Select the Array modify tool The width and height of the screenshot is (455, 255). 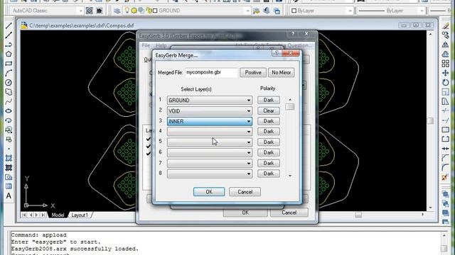[x=446, y=64]
